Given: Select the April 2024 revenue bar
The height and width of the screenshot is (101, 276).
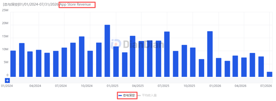Looking at the screenshot, I should pyautogui.click(x=39, y=63).
